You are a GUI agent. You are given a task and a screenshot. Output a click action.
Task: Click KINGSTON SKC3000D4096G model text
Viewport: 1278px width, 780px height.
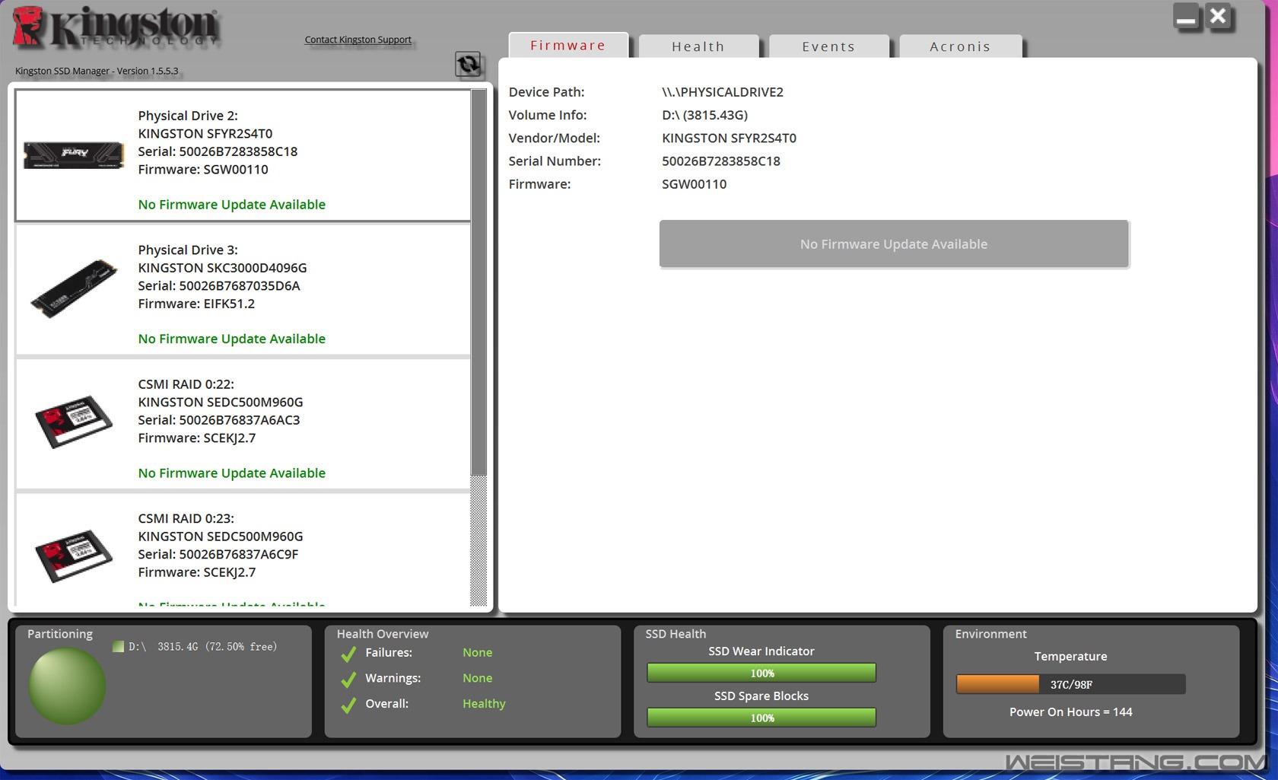pos(222,268)
